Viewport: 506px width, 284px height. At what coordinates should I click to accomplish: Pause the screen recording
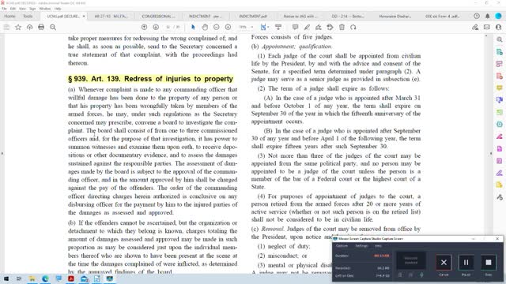tap(466, 263)
